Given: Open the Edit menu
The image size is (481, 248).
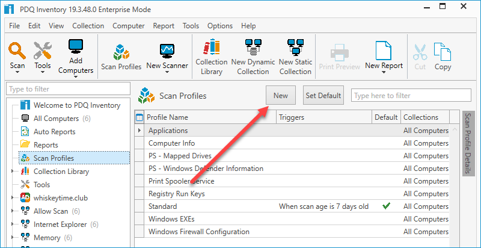Looking at the screenshot, I should point(34,26).
